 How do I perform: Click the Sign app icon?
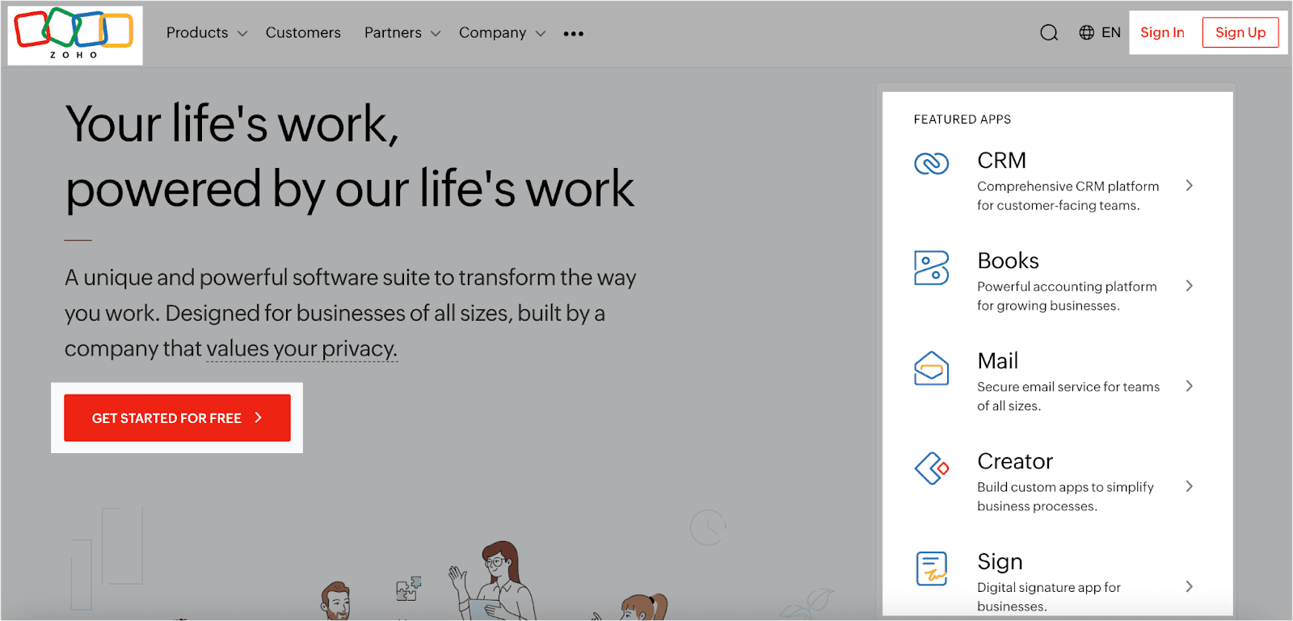point(931,569)
